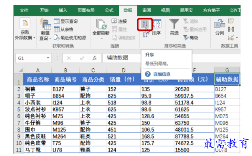Image resolution: width=252 pixels, height=156 pixels.
Task: Click cell 87788.5
Action: 194,137
